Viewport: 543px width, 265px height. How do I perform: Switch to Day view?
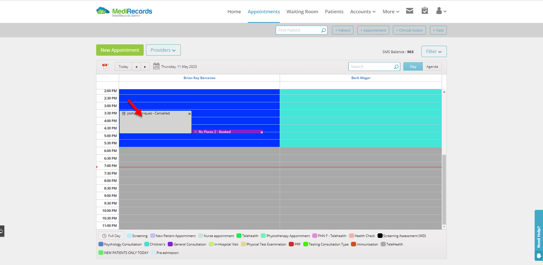(x=413, y=67)
